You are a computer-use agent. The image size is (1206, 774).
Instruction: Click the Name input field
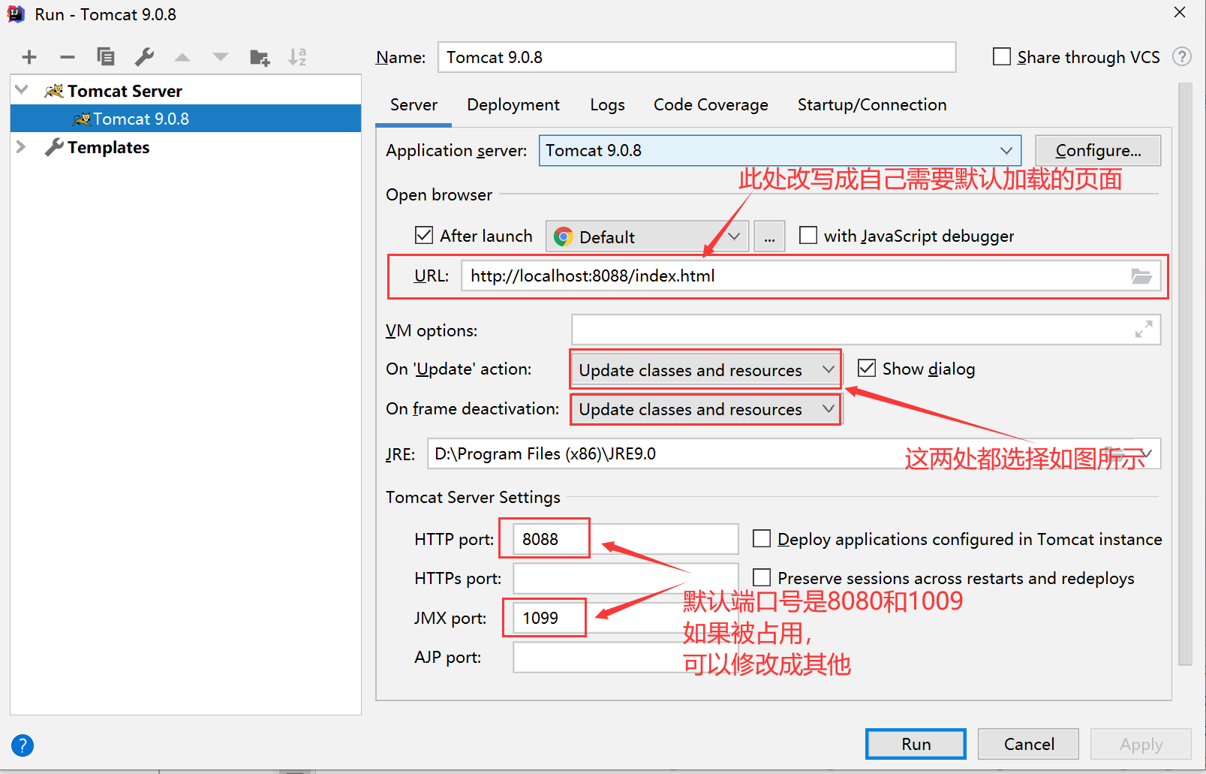696,57
